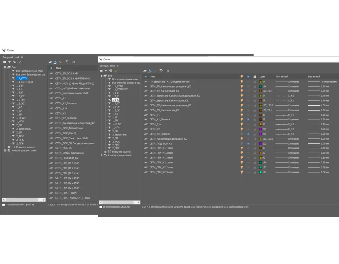Click the new layer icon in front window toolbar
The height and width of the screenshot is (264, 339).
tap(146, 71)
